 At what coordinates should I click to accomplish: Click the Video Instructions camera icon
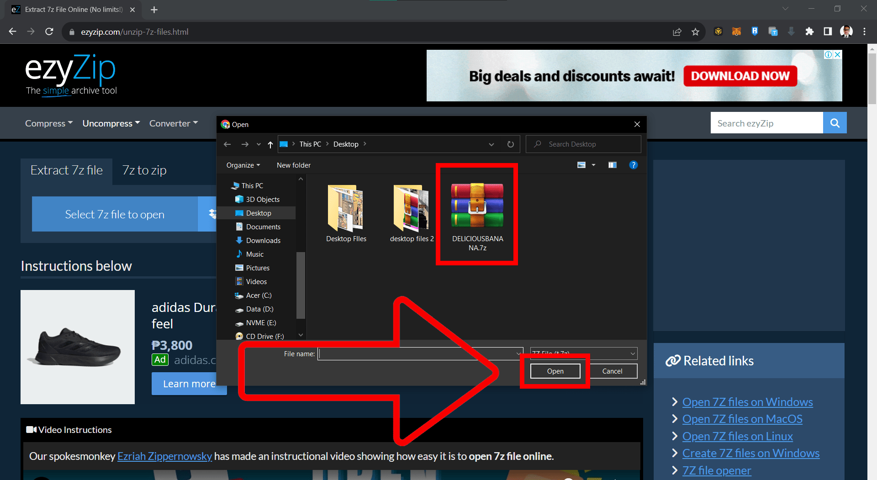tap(30, 429)
